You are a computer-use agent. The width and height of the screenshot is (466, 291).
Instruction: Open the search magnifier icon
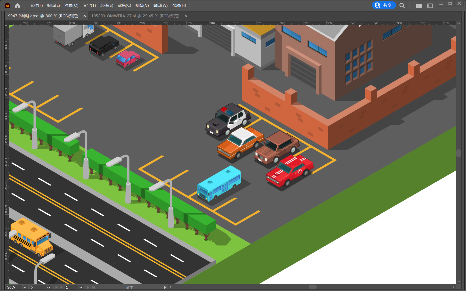tap(402, 5)
